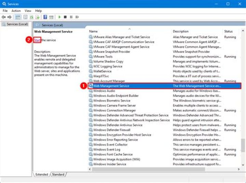Click the Export List toolbar icon
The width and height of the screenshot is (246, 183).
(x=38, y=17)
